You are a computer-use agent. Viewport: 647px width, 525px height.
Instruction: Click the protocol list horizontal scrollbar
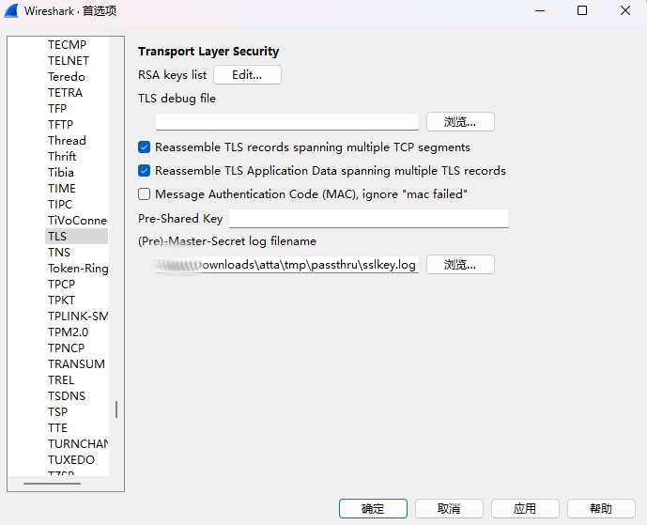[52, 484]
